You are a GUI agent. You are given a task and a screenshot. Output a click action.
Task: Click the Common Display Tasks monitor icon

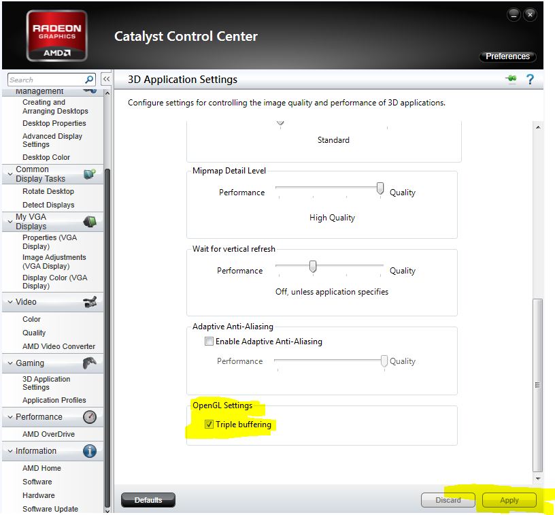tap(90, 173)
